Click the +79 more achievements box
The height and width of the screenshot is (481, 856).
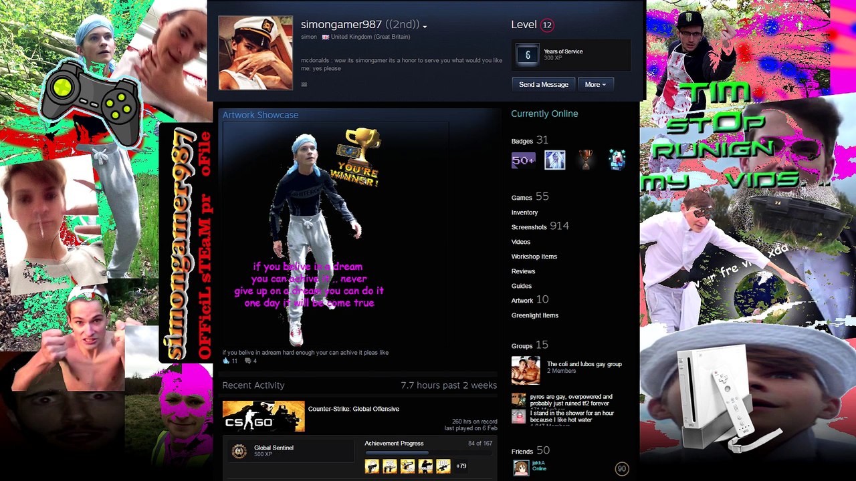[x=461, y=466]
